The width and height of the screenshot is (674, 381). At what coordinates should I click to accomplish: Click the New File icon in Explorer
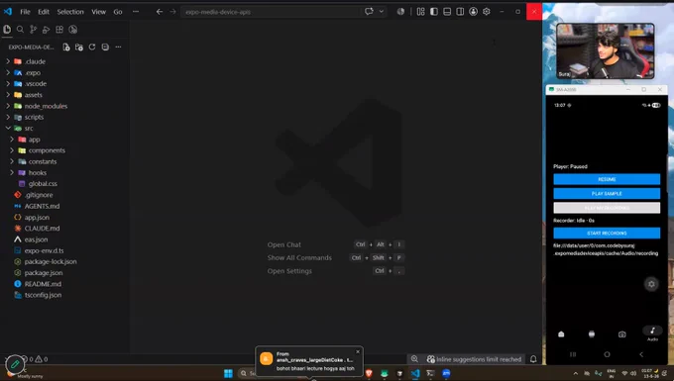pos(66,48)
